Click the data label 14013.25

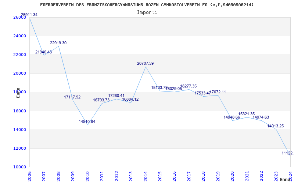coord(275,126)
